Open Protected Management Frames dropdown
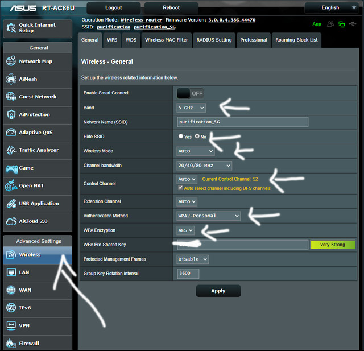The width and height of the screenshot is (364, 351). click(192, 259)
